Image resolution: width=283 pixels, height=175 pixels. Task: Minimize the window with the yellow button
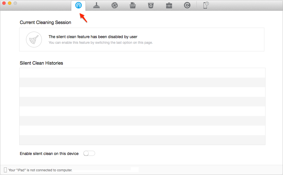(10, 3)
